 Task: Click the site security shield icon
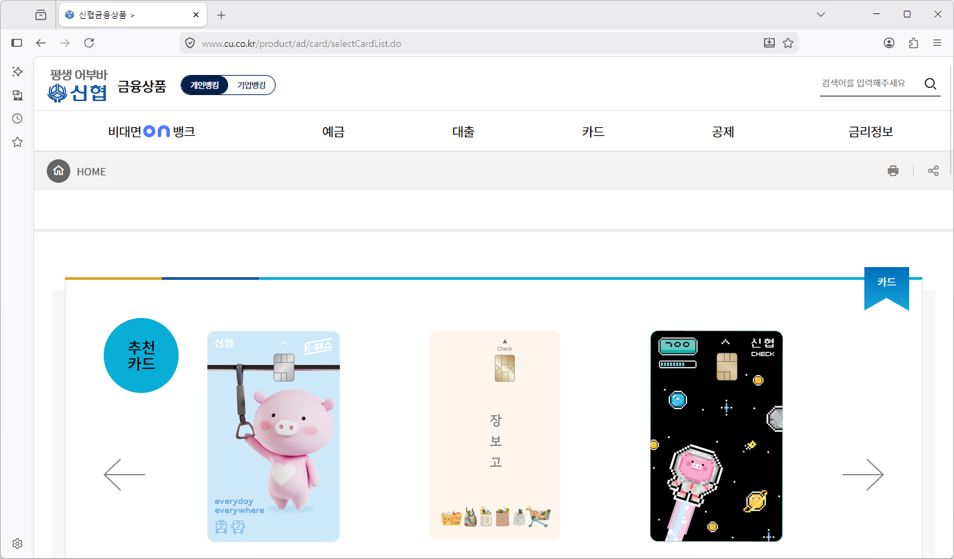(190, 43)
